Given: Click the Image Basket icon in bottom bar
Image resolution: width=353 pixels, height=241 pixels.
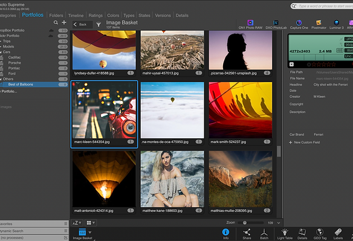Looking at the screenshot, I should 82,232.
